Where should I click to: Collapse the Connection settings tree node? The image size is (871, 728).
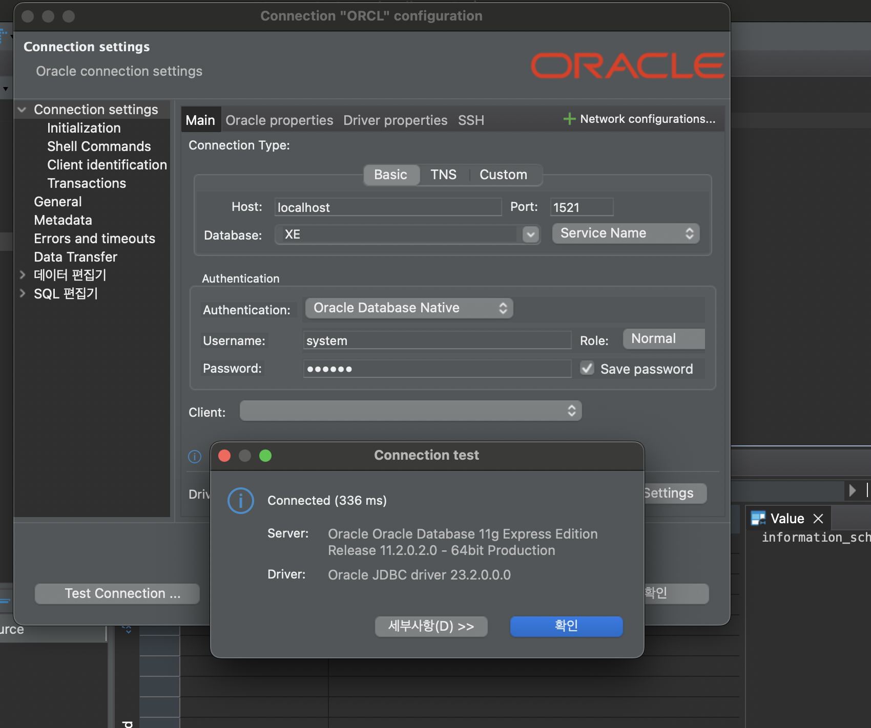22,110
